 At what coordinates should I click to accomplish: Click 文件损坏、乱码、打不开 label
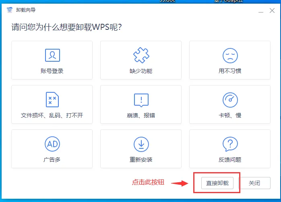52,115
